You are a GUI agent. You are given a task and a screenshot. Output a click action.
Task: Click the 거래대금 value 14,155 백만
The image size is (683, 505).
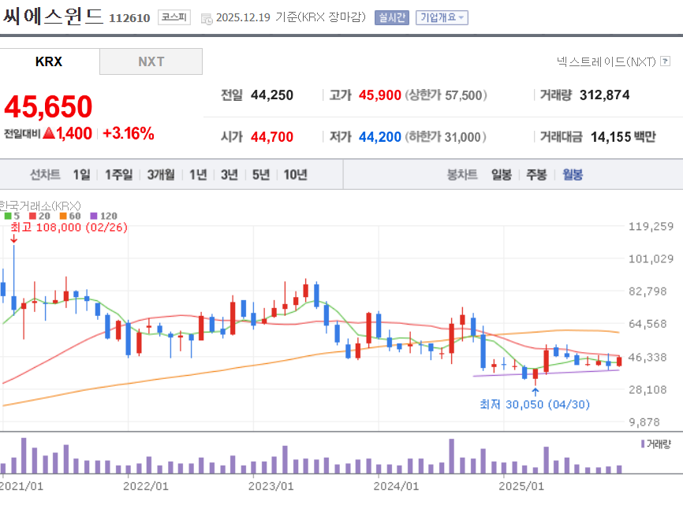(623, 136)
